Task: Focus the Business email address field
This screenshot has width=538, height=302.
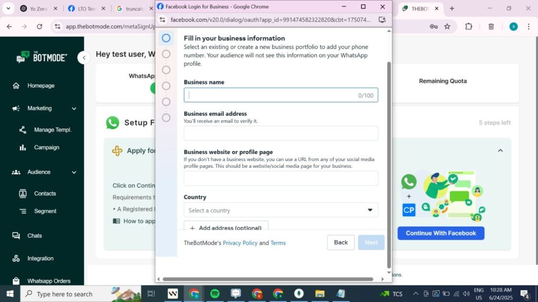Action: [x=281, y=133]
